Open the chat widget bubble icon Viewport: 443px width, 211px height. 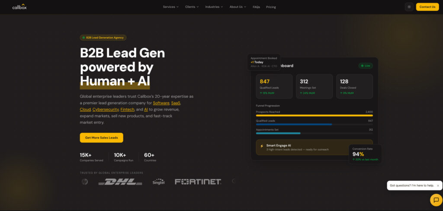pyautogui.click(x=436, y=200)
